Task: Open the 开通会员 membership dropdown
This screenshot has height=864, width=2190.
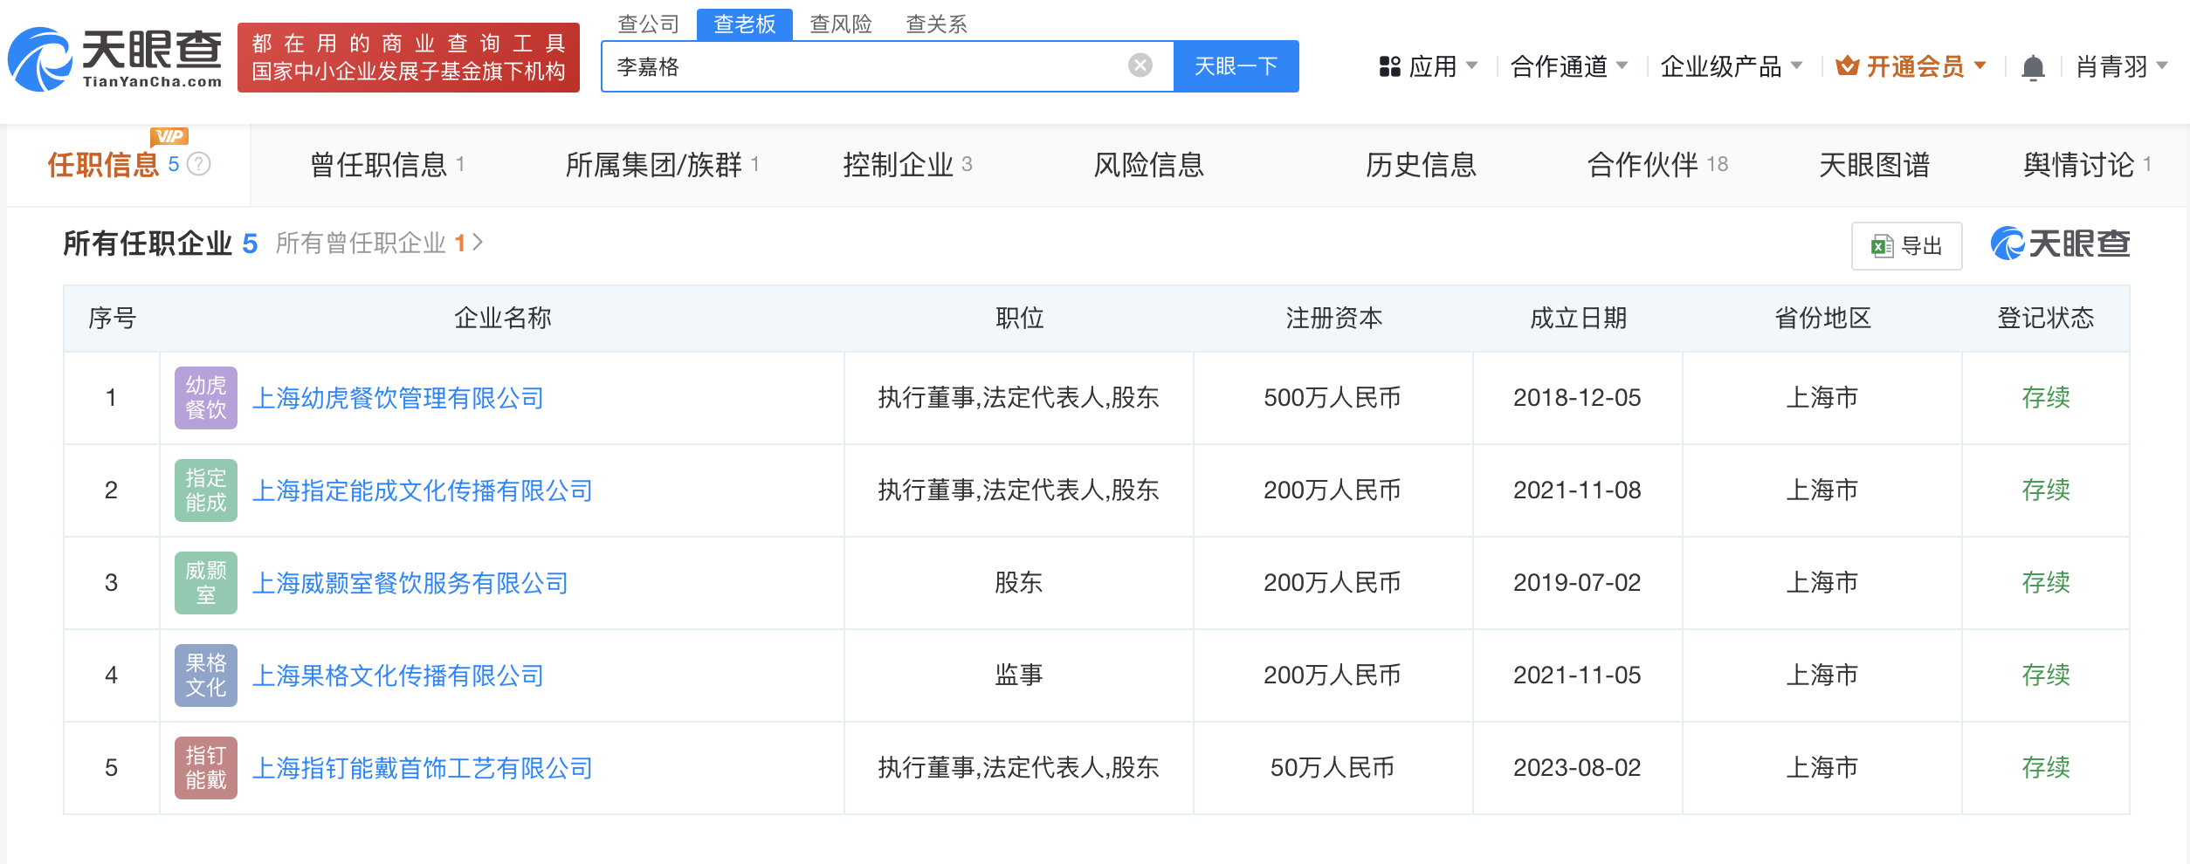Action: tap(1911, 66)
